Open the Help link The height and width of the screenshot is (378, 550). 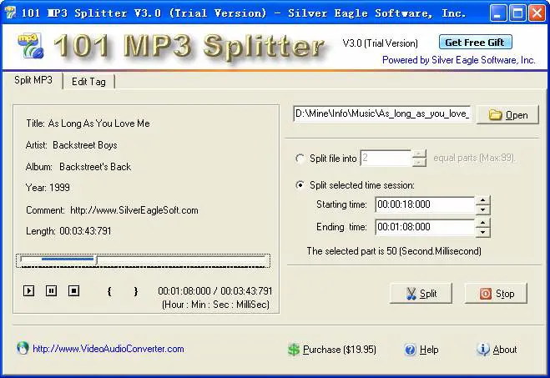[x=429, y=350]
